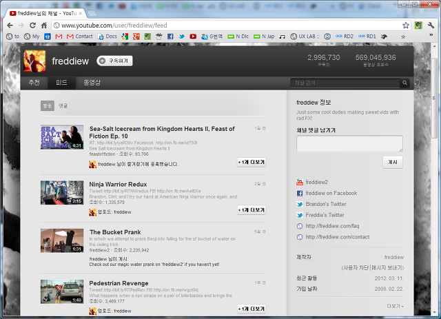Open the Pedestrian Revenge thumbnail
Image resolution: width=441 pixels, height=319 pixels.
(62, 291)
